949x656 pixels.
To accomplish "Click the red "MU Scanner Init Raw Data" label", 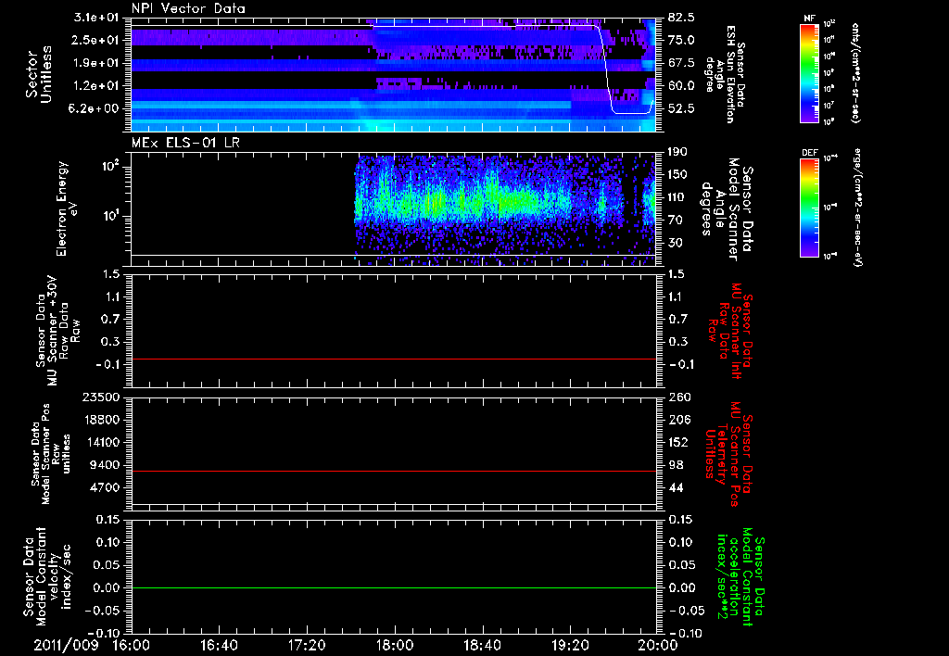I will pos(730,331).
